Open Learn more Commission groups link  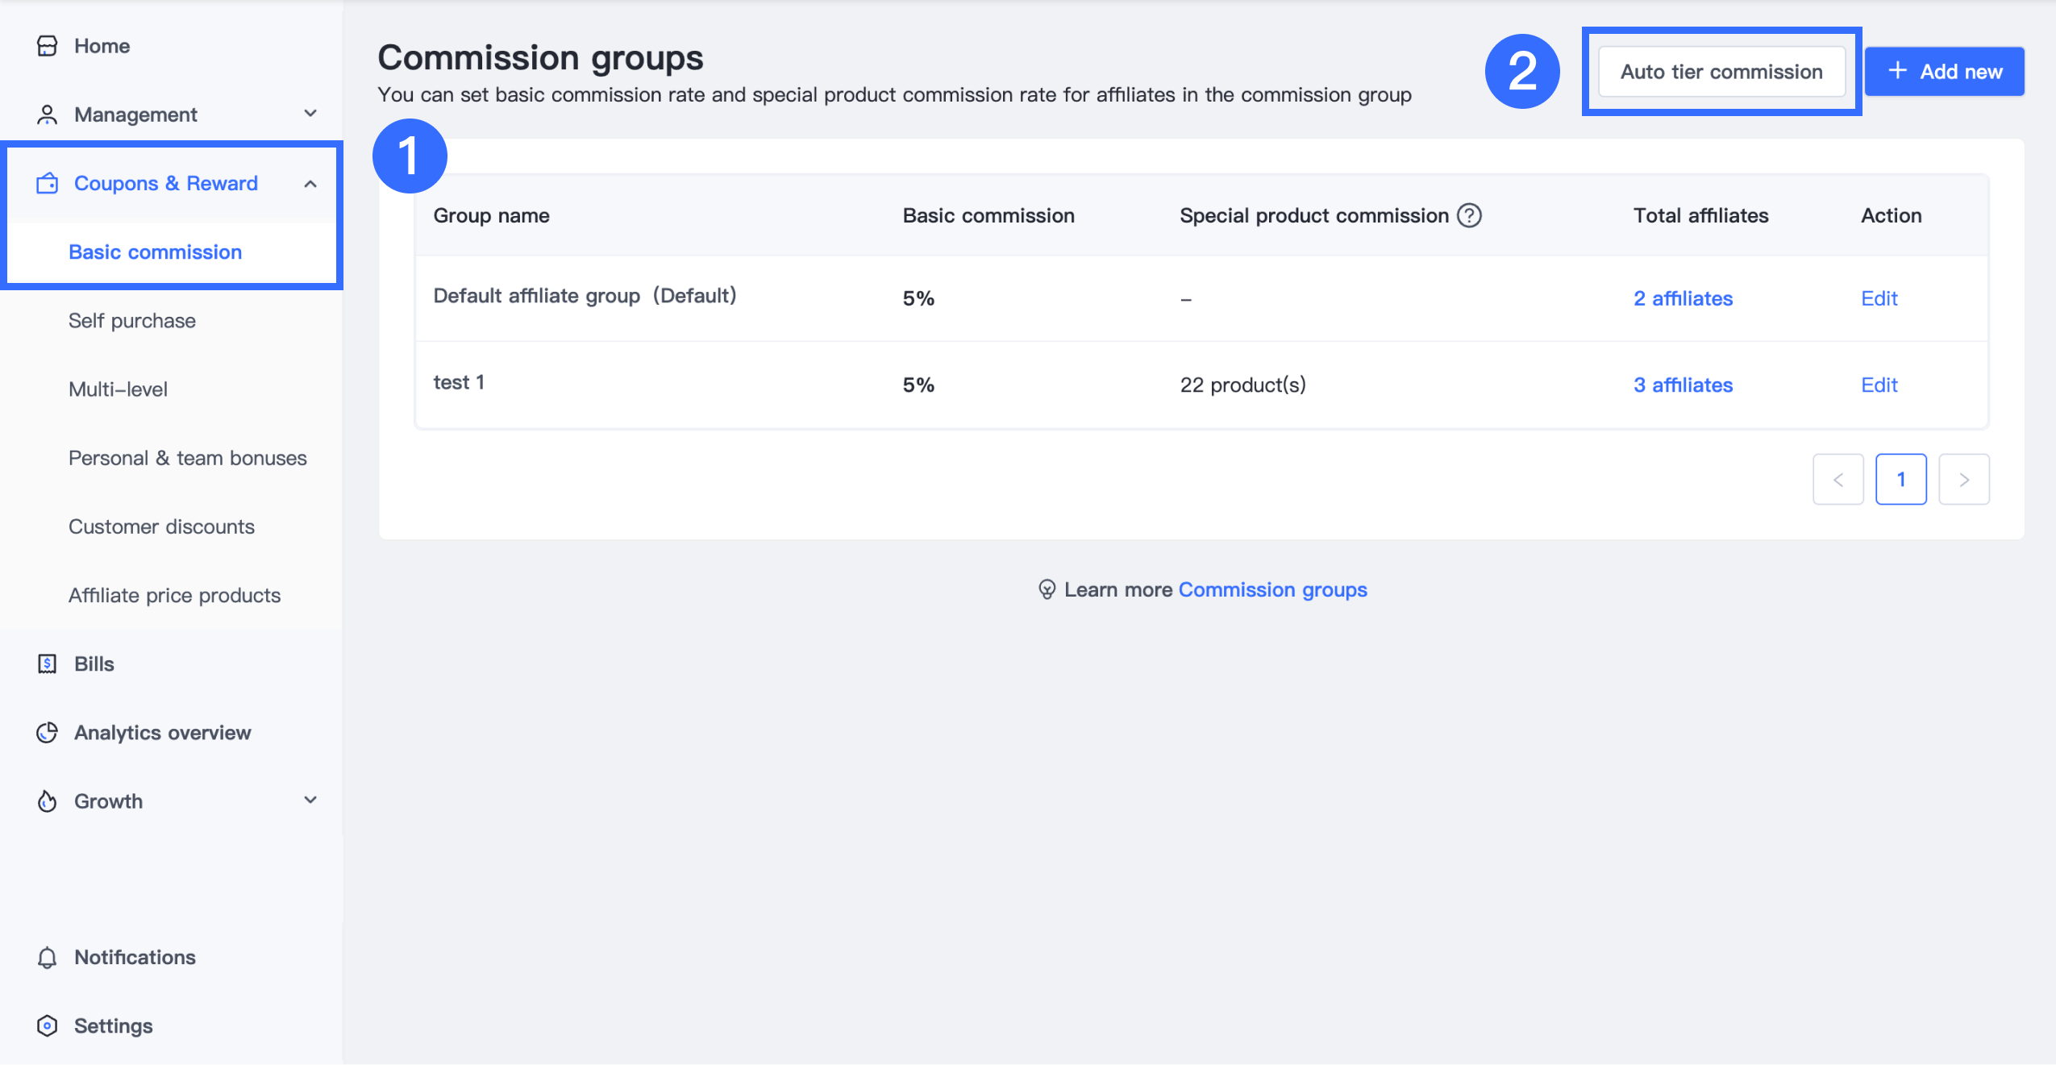click(1272, 589)
